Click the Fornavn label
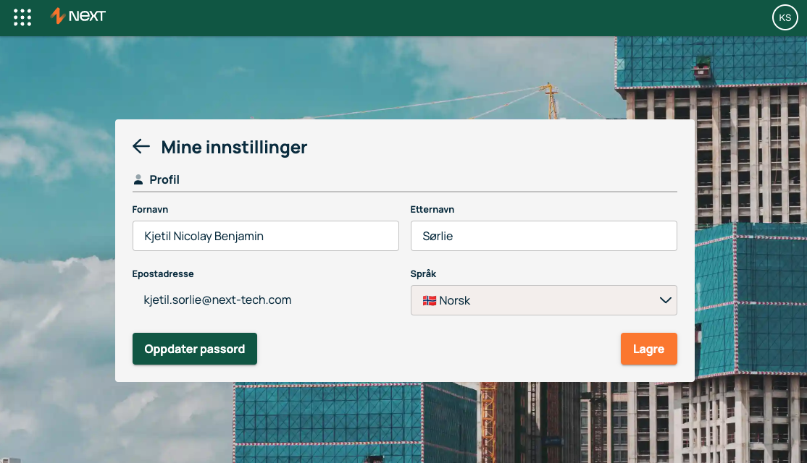The height and width of the screenshot is (463, 807). click(150, 209)
